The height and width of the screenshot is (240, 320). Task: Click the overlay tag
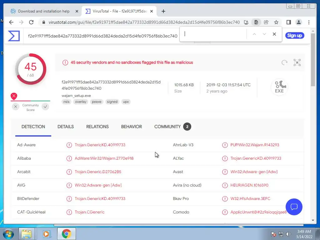[81, 102]
